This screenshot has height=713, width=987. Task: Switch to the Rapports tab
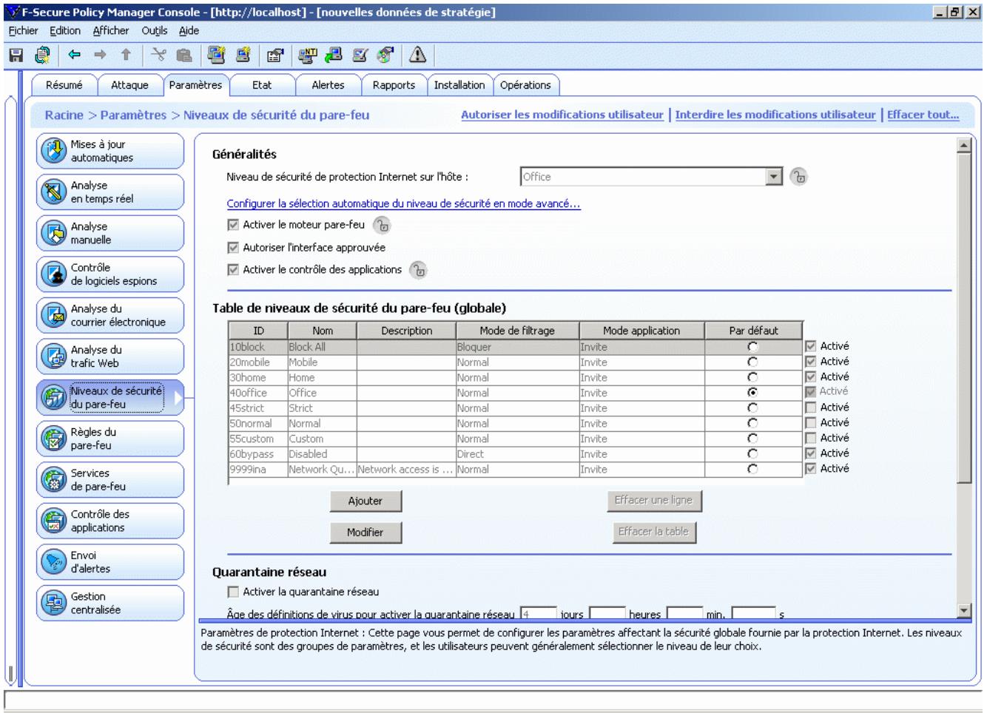click(x=394, y=85)
